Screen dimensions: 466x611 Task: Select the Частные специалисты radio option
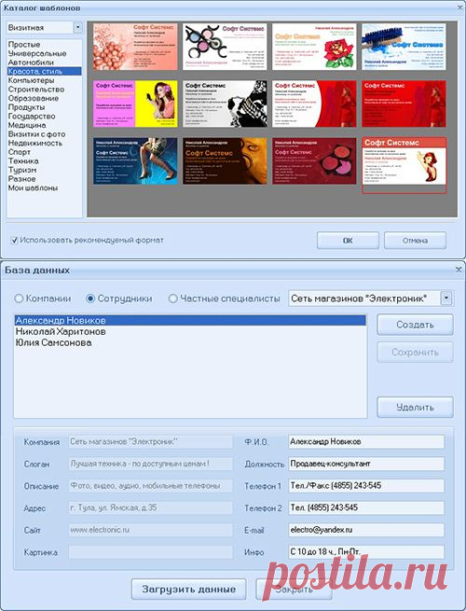click(x=172, y=299)
